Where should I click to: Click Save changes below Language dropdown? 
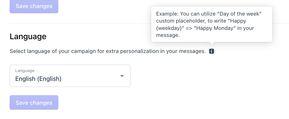pyautogui.click(x=34, y=102)
